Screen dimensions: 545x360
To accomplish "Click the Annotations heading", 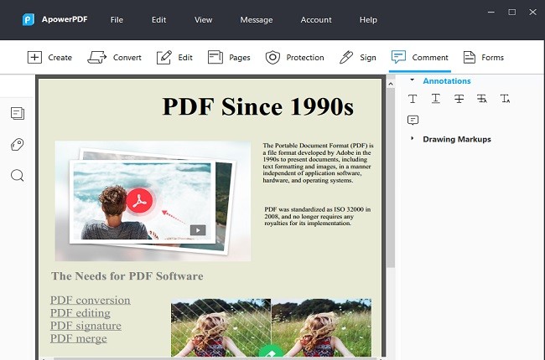I will pyautogui.click(x=447, y=81).
